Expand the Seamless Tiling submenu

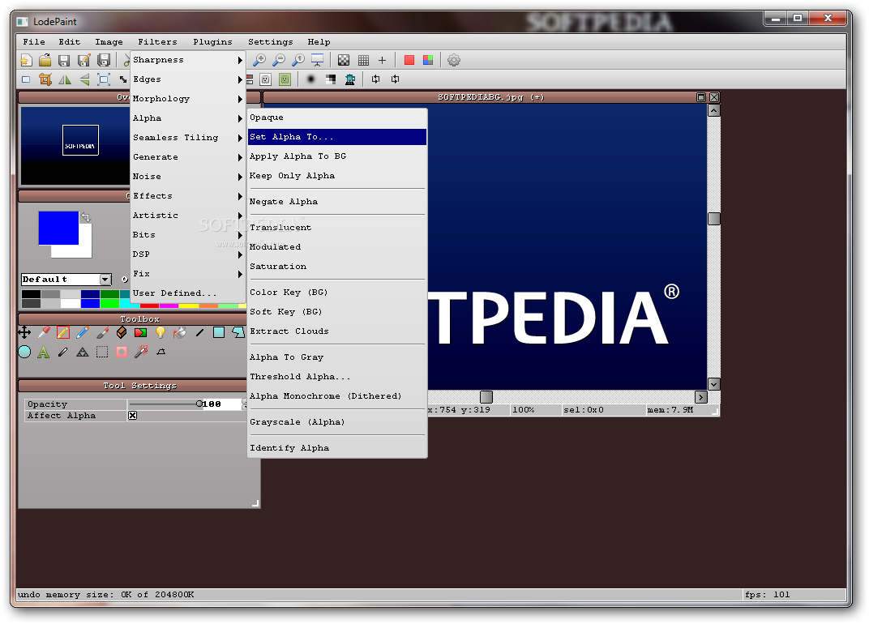(188, 138)
